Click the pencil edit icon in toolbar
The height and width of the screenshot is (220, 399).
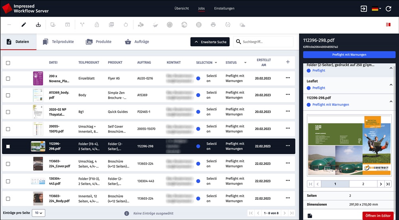tap(24, 25)
